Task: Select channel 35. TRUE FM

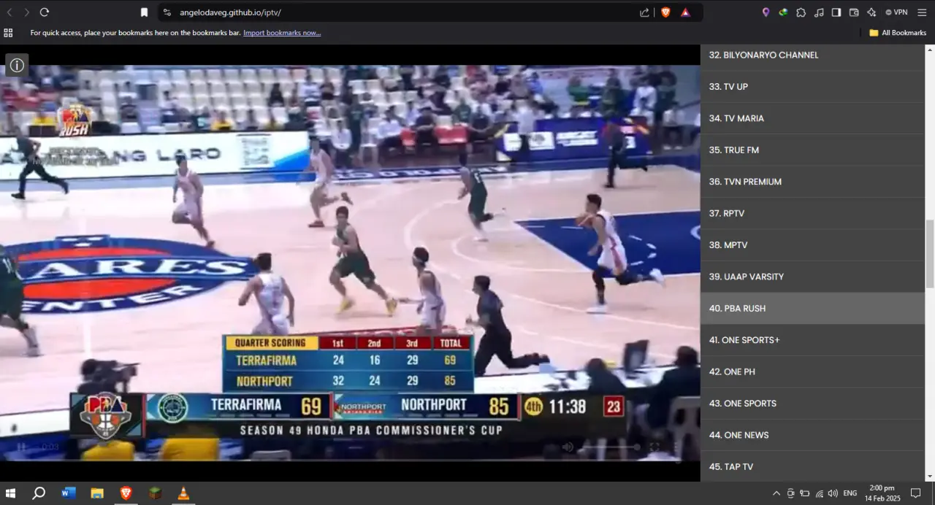Action: (812, 150)
